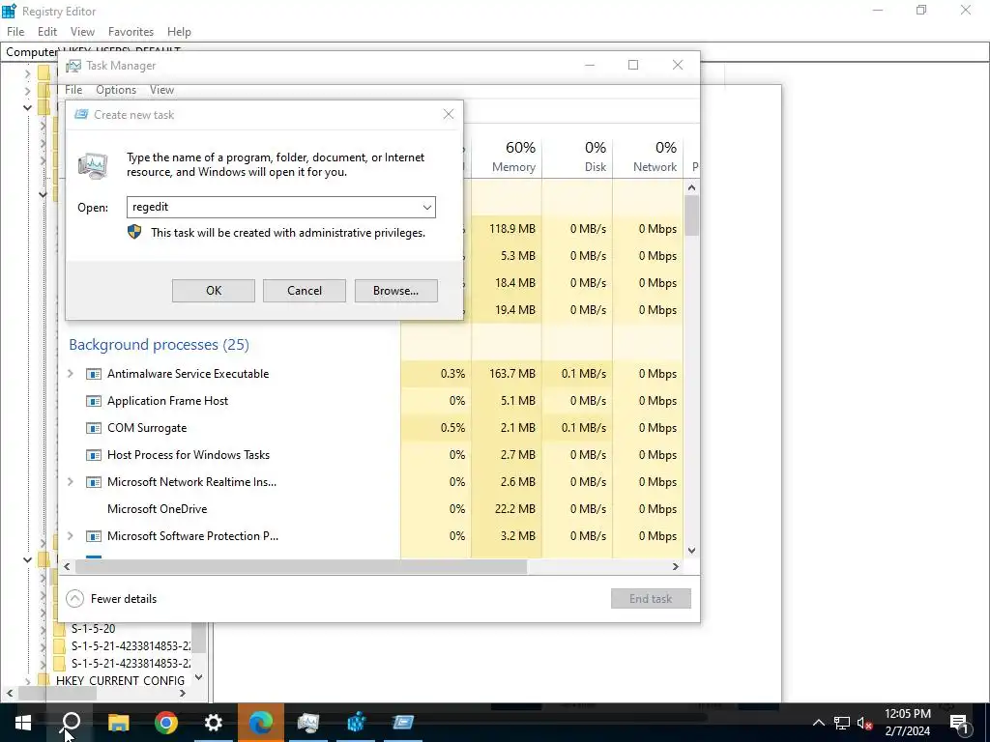This screenshot has height=742, width=990.
Task: Click Task Manager horizontal scrollbar right arrow
Action: pyautogui.click(x=676, y=566)
